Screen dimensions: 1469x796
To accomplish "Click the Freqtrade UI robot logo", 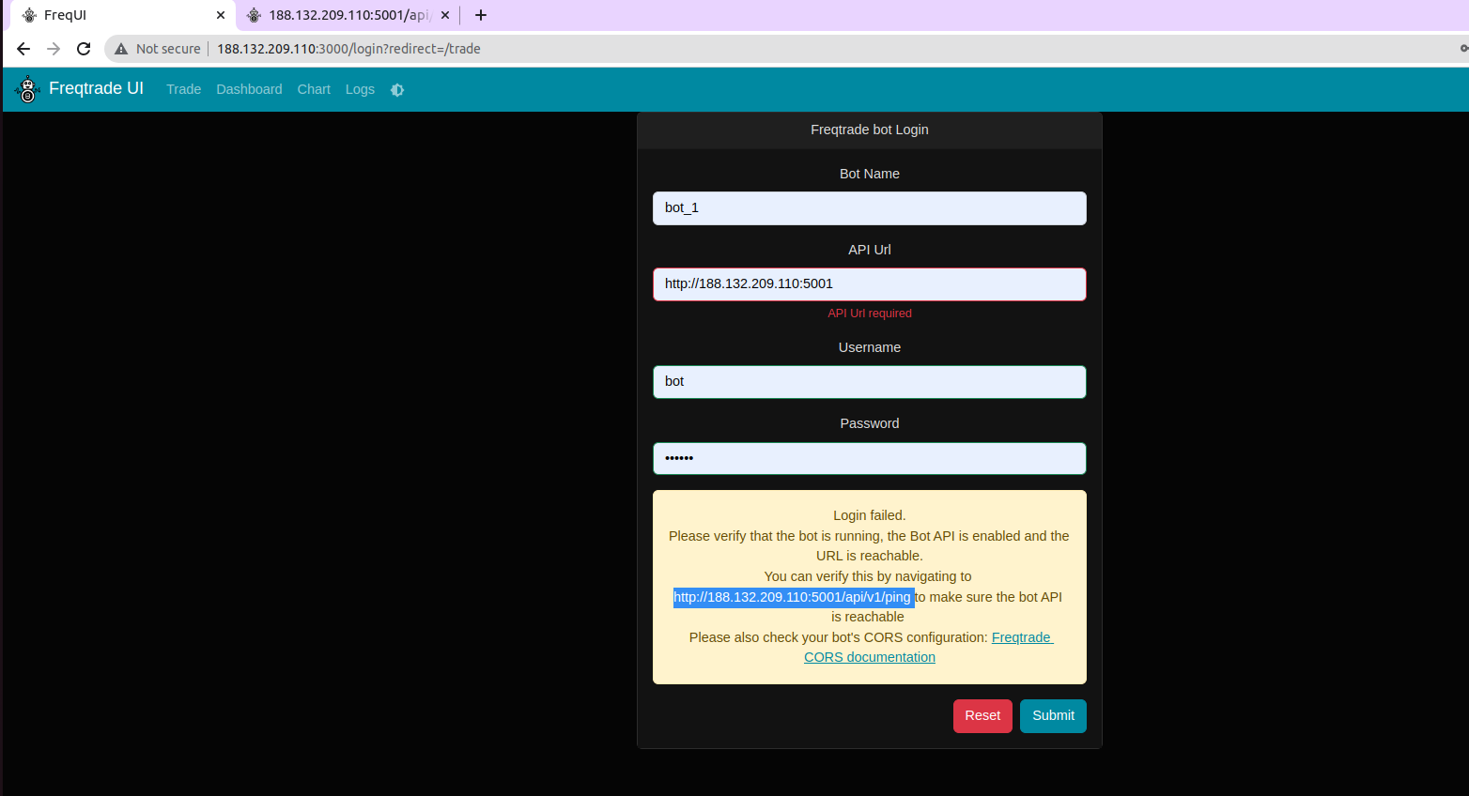I will [27, 89].
